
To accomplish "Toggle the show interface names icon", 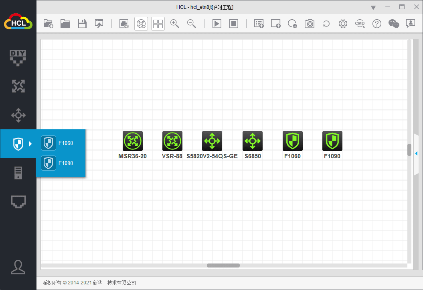I will (x=124, y=24).
